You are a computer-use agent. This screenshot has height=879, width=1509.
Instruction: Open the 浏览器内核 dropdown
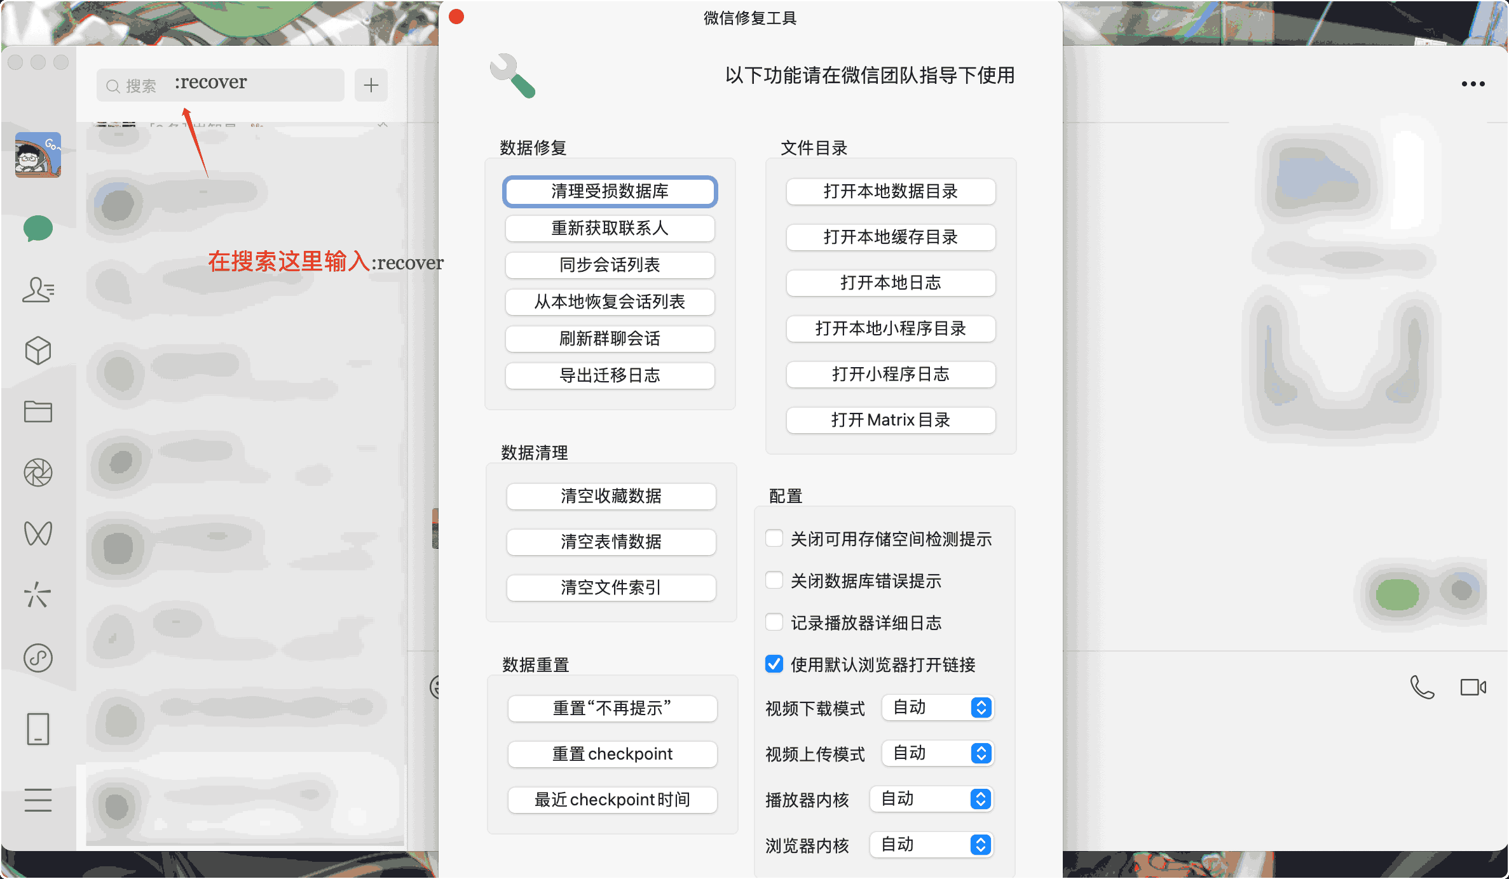coord(931,845)
